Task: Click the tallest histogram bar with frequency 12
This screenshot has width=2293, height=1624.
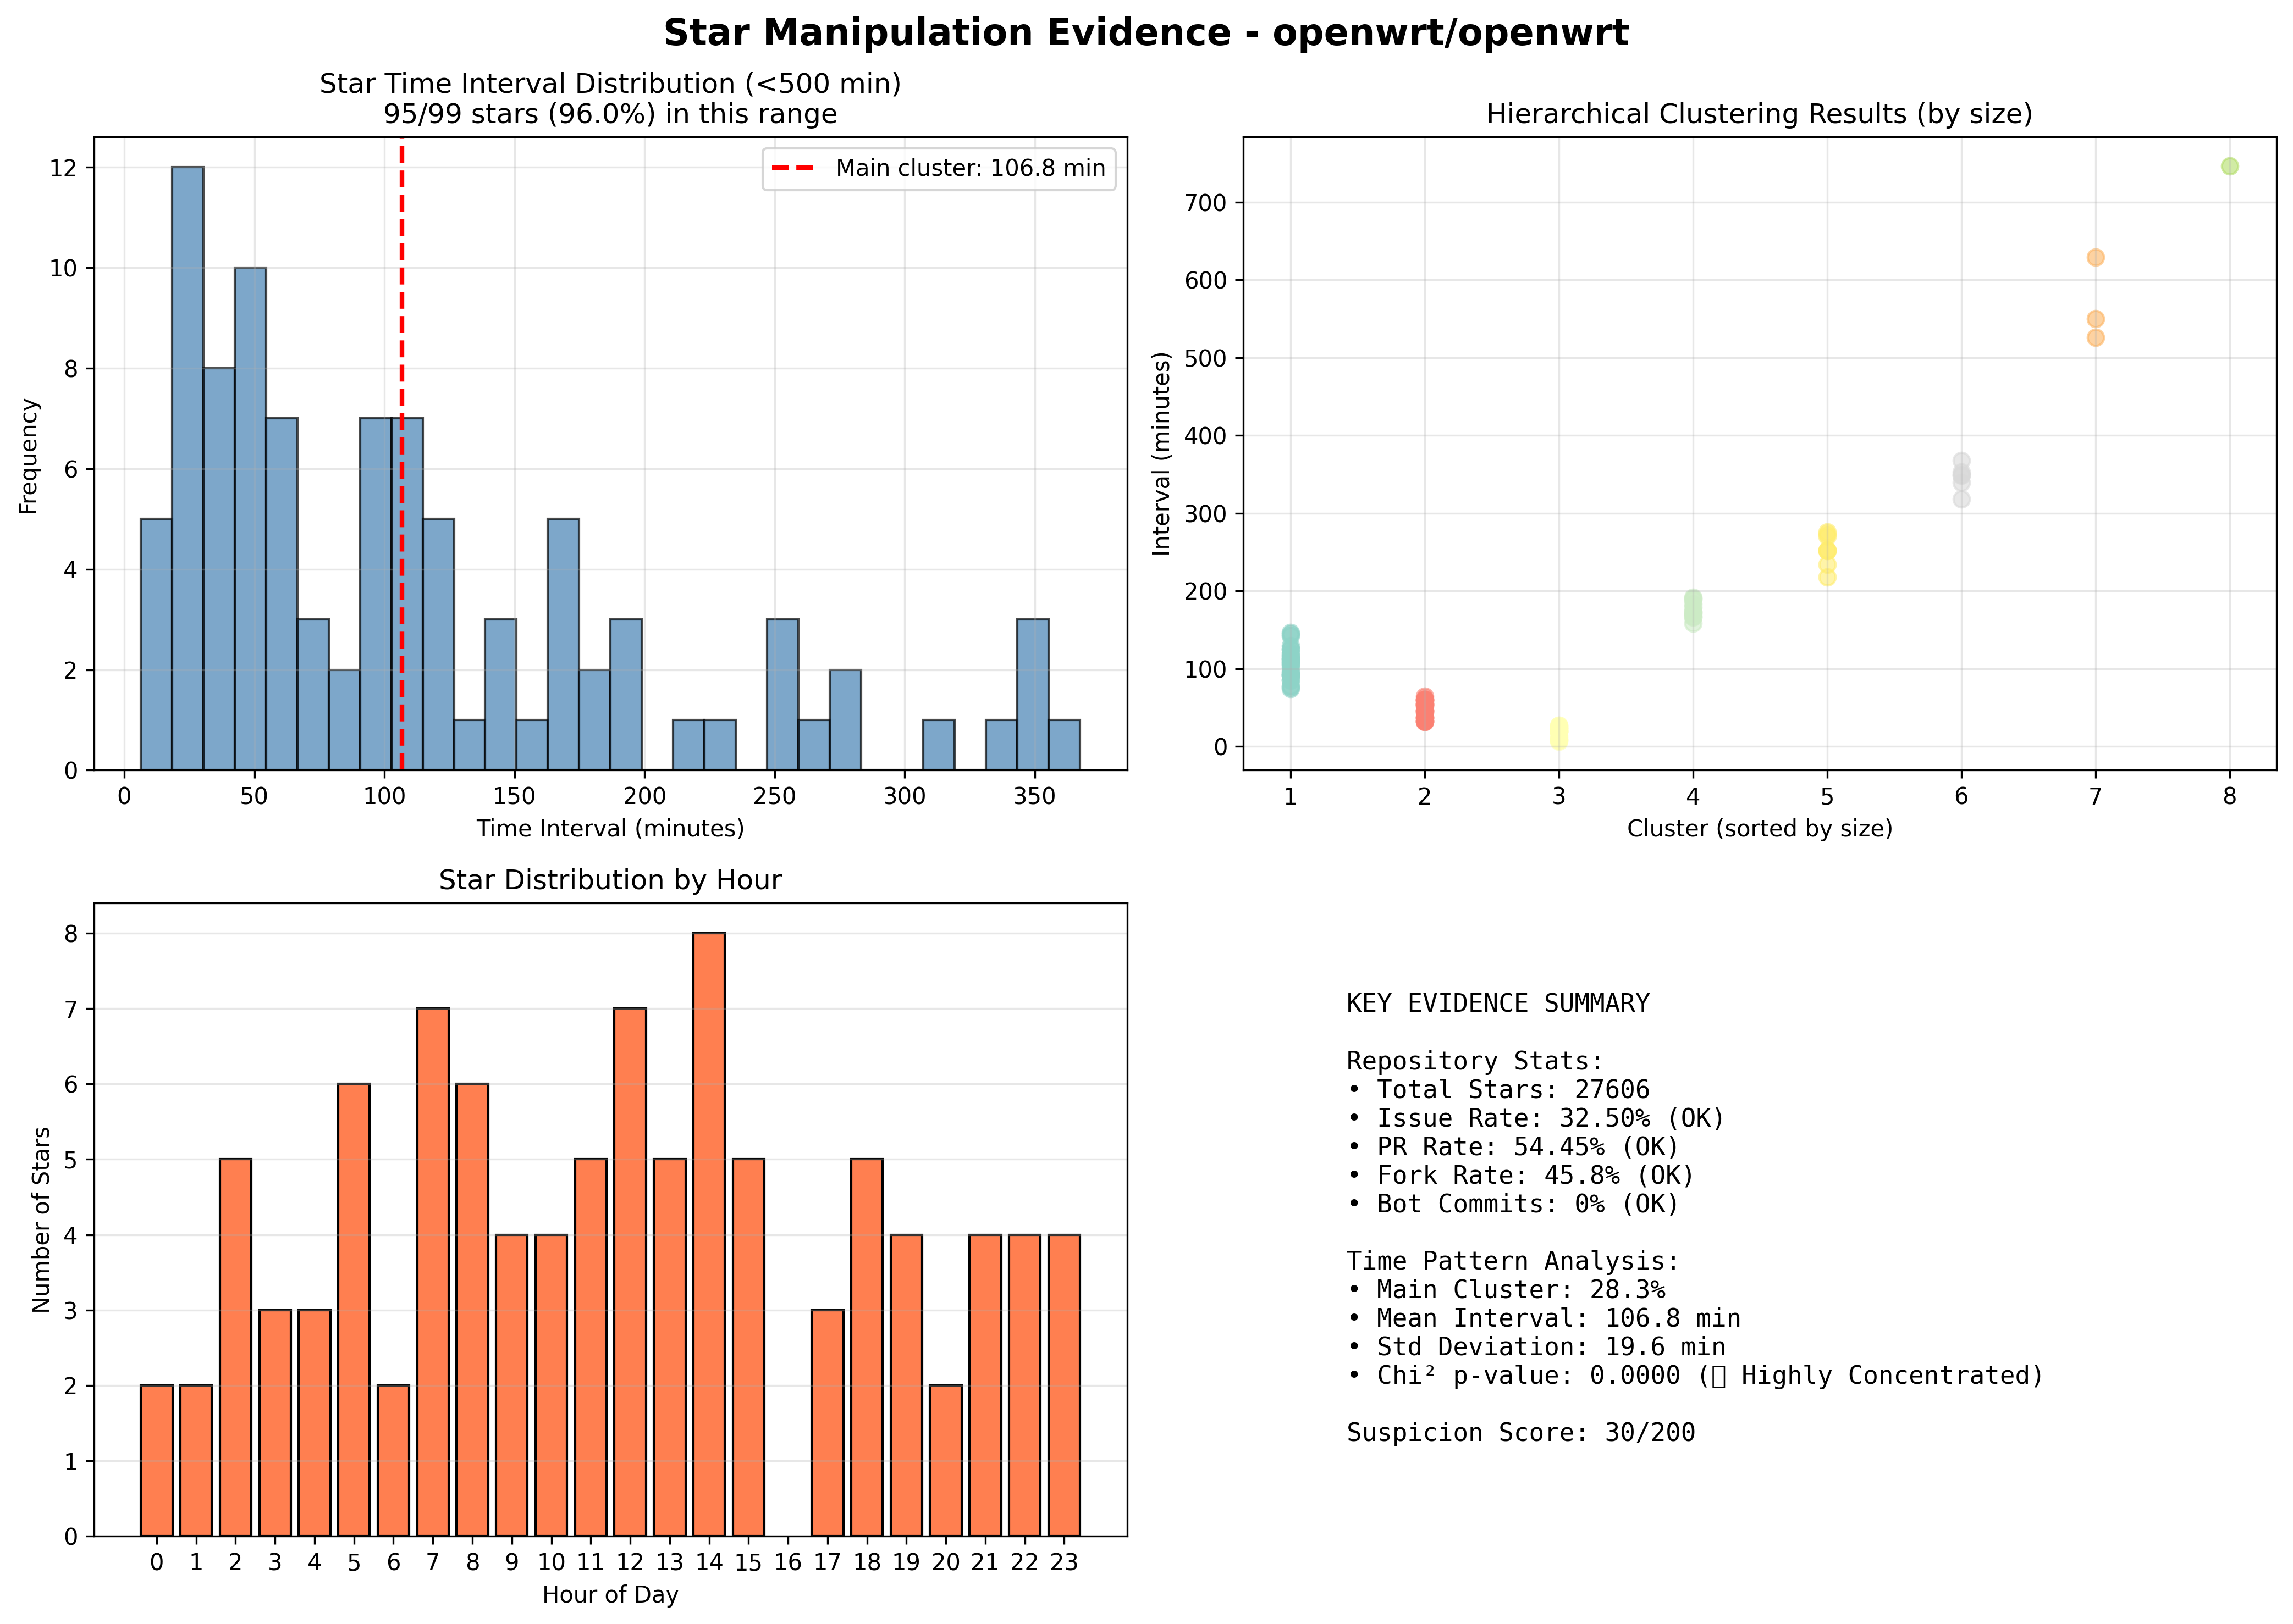Action: pos(187,468)
